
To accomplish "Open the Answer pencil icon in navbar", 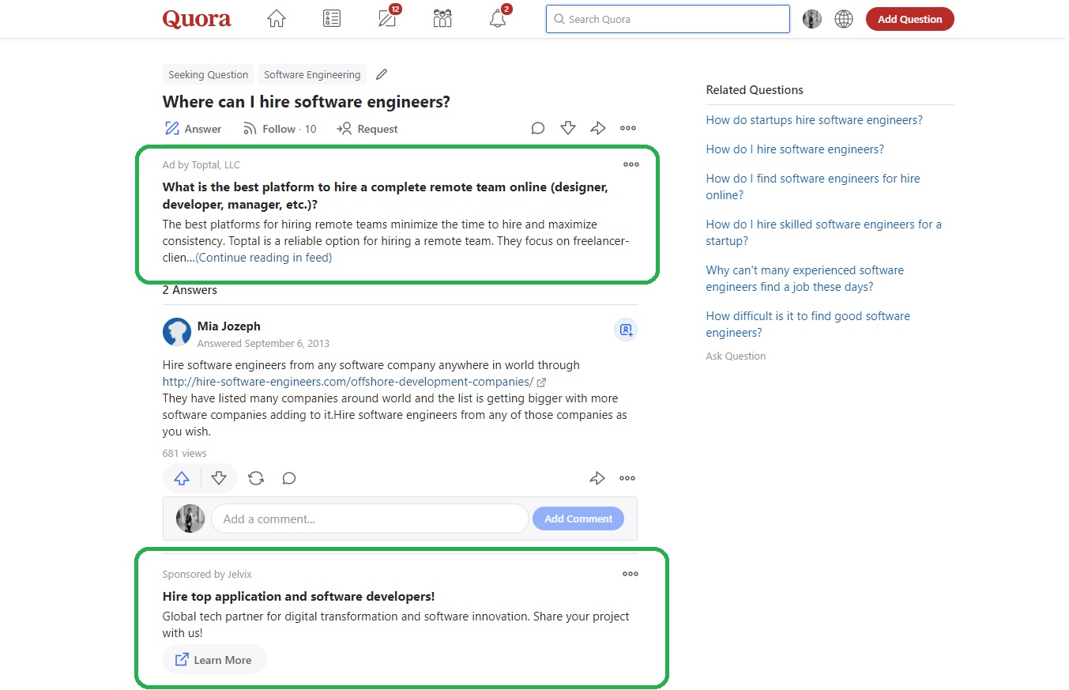I will tap(387, 19).
